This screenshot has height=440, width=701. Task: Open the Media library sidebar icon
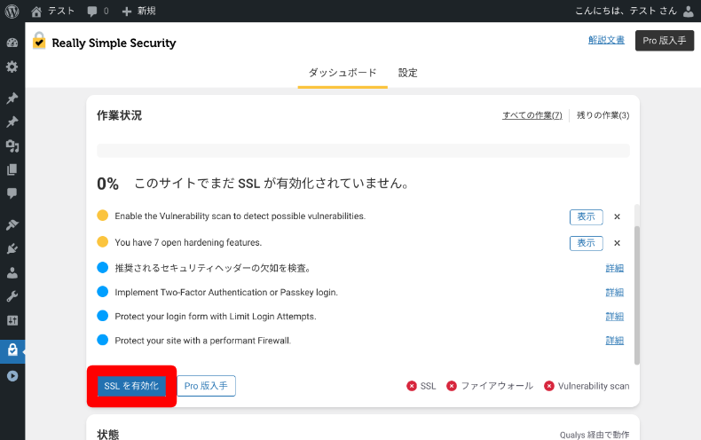tap(12, 145)
